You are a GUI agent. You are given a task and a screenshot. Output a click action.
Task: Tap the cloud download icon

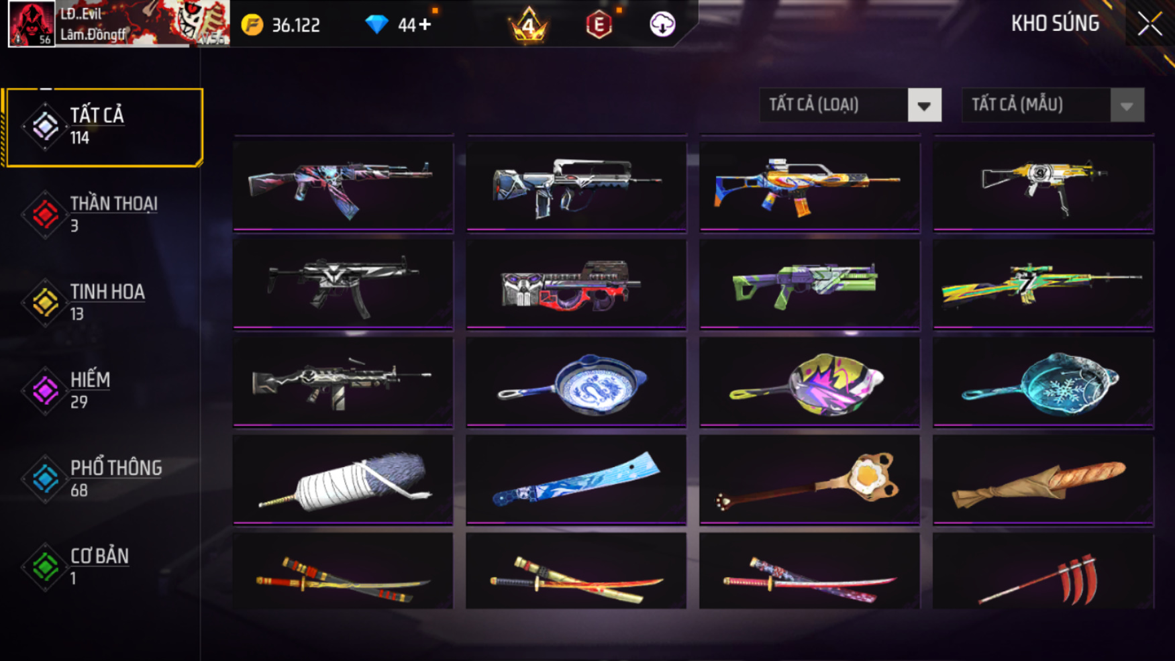point(662,25)
